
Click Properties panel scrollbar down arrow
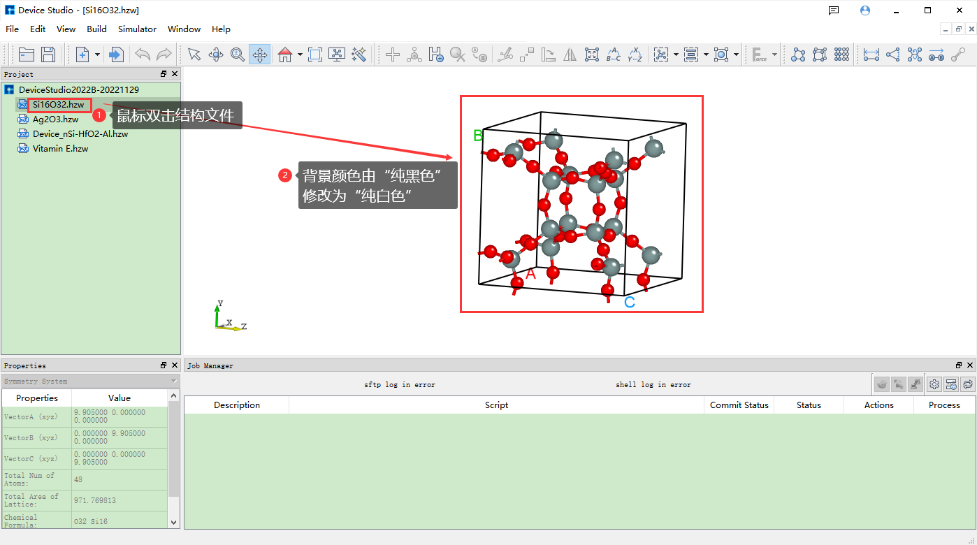pyautogui.click(x=174, y=522)
